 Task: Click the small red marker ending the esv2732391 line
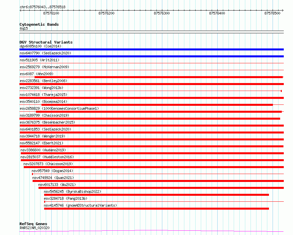click(281, 91)
